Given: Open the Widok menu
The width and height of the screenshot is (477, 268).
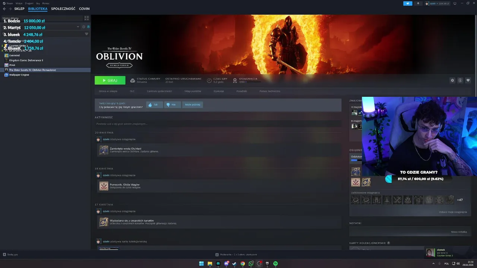Looking at the screenshot, I should pos(19,3).
